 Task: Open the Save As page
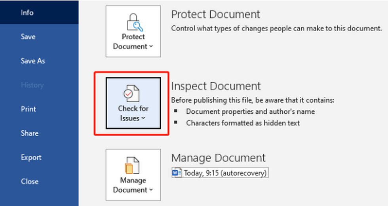[33, 61]
